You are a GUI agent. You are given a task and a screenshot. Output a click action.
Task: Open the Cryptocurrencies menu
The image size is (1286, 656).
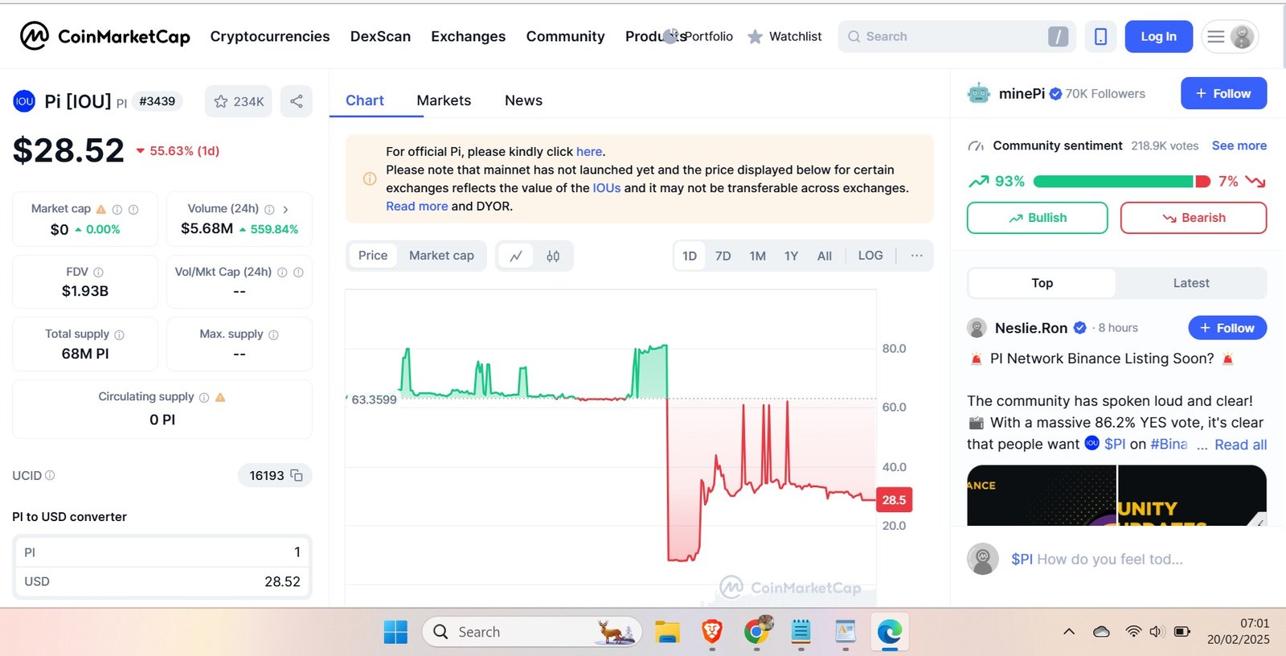tap(270, 36)
